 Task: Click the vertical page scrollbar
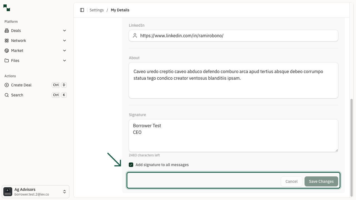point(351,147)
